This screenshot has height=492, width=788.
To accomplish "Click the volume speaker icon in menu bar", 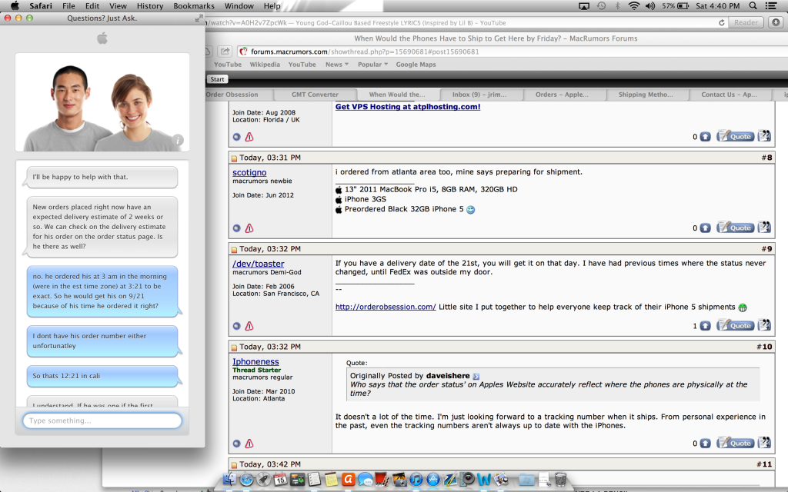I will [x=650, y=6].
